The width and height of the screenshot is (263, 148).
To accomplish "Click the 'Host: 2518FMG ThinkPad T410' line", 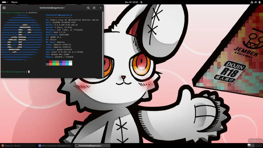I will [60, 22].
